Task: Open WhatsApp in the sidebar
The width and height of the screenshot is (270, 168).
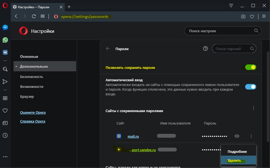Action: pyautogui.click(x=5, y=40)
